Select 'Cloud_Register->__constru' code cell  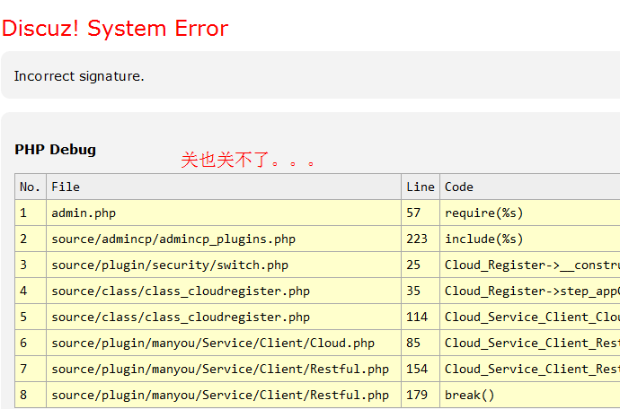click(x=530, y=265)
